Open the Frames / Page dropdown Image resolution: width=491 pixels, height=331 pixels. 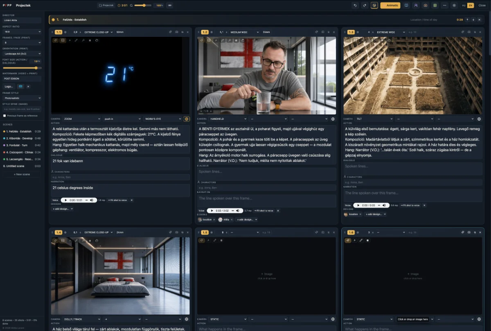(22, 42)
